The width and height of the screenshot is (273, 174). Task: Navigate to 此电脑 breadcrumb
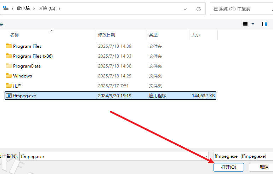[23, 8]
